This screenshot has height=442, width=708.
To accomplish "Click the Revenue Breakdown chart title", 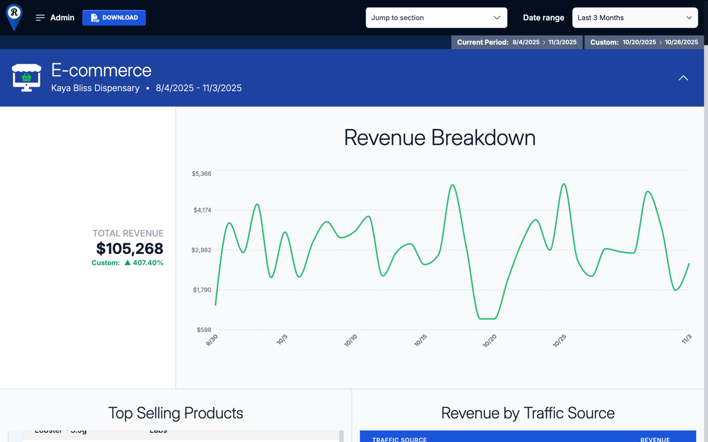I will tap(439, 138).
